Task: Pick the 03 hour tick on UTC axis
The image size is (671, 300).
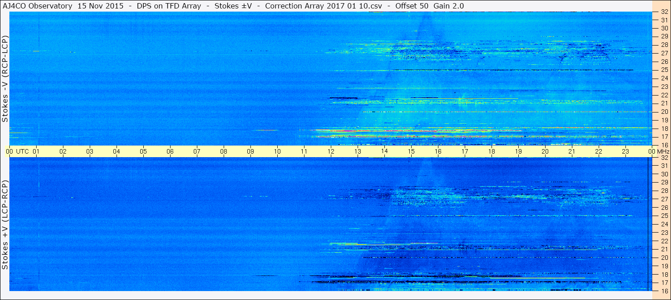Action: coord(90,151)
